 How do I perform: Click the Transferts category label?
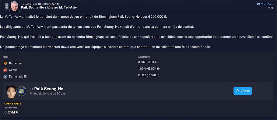pyautogui.click(x=267, y=4)
